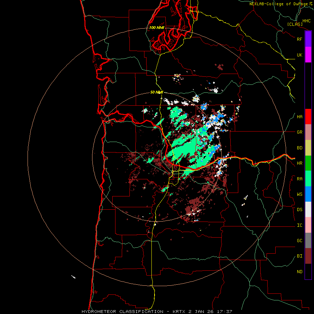Click the [CLAS] units label
This screenshot has height=314, width=314.
click(295, 24)
